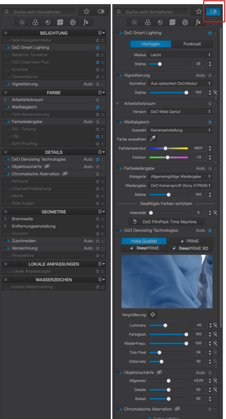Click the light (sun) filter icon in left panel

coord(22,23)
